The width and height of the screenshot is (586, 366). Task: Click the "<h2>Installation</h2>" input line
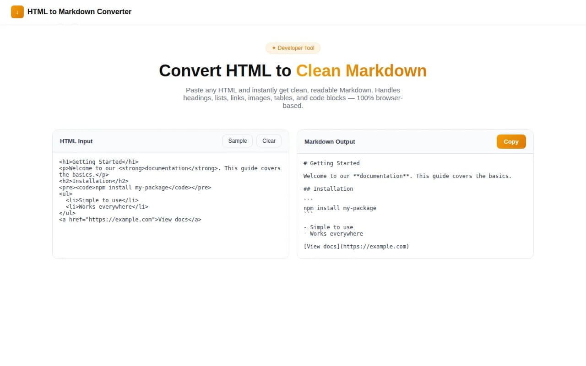(x=94, y=181)
